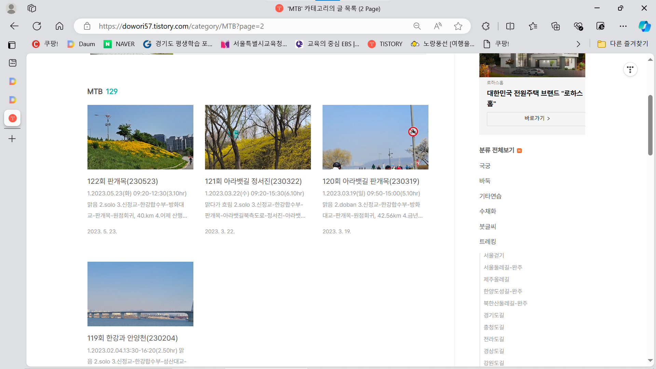
Task: Click the 121회 아라뱃길 forsythia thumbnail
Action: click(x=258, y=137)
